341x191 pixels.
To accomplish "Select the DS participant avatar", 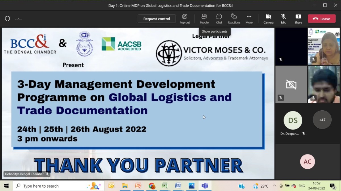I will 293,120.
